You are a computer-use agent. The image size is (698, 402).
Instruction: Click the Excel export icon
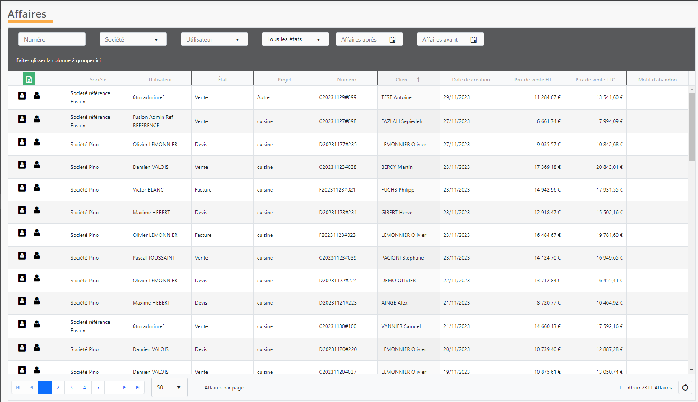pos(29,79)
